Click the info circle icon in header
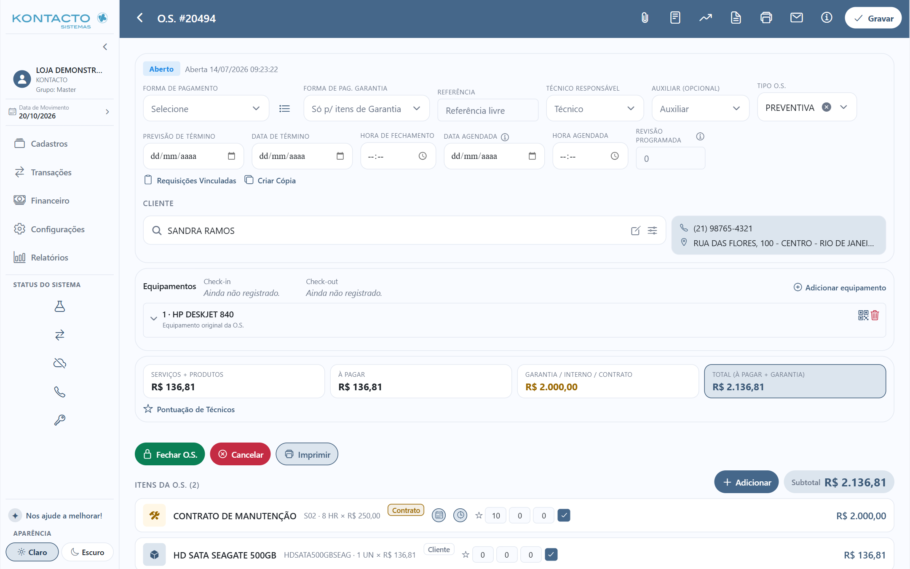Viewport: 910px width, 569px height. point(827,18)
